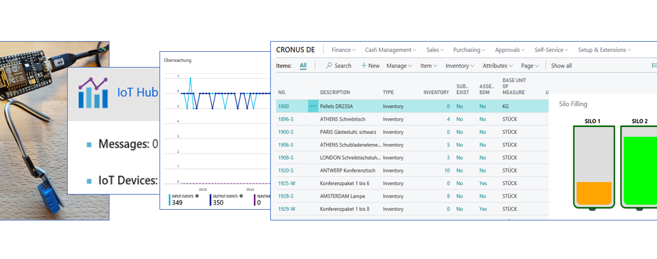Click the Show all button
The height and width of the screenshot is (259, 657).
[561, 66]
